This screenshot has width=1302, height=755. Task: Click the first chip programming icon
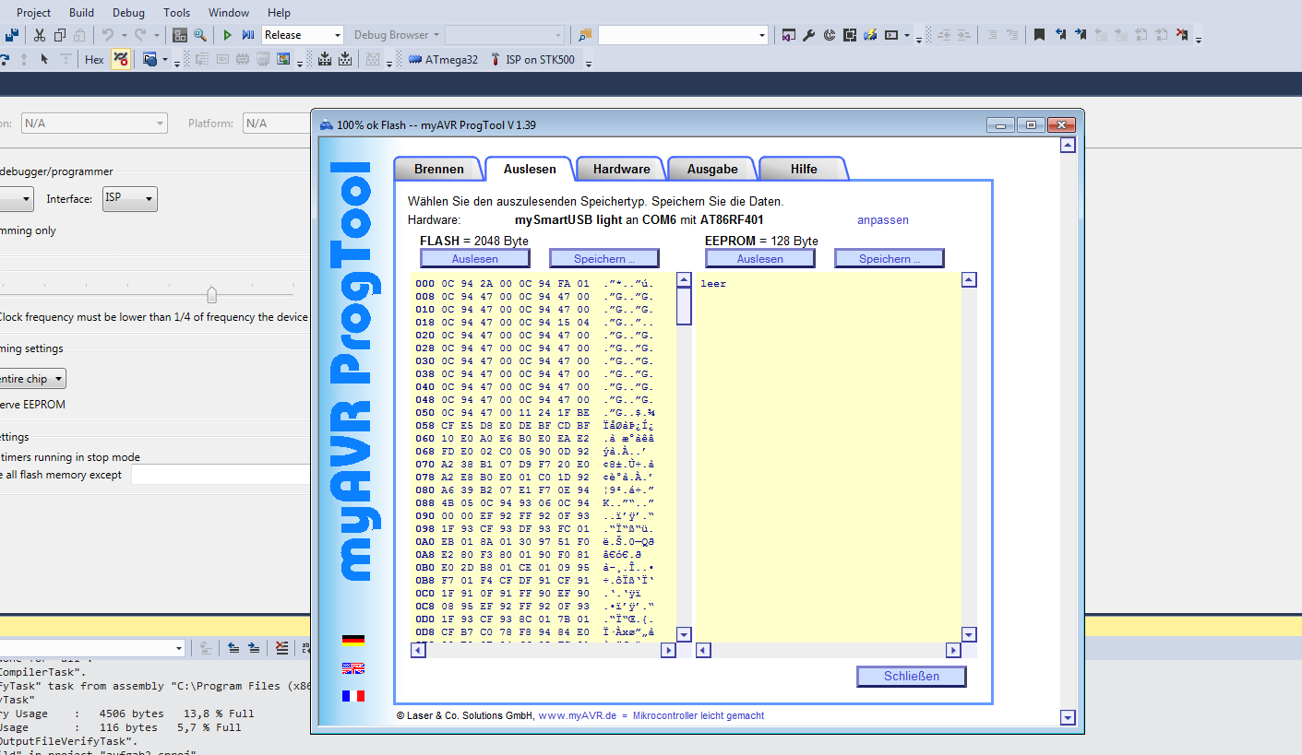pyautogui.click(x=325, y=59)
